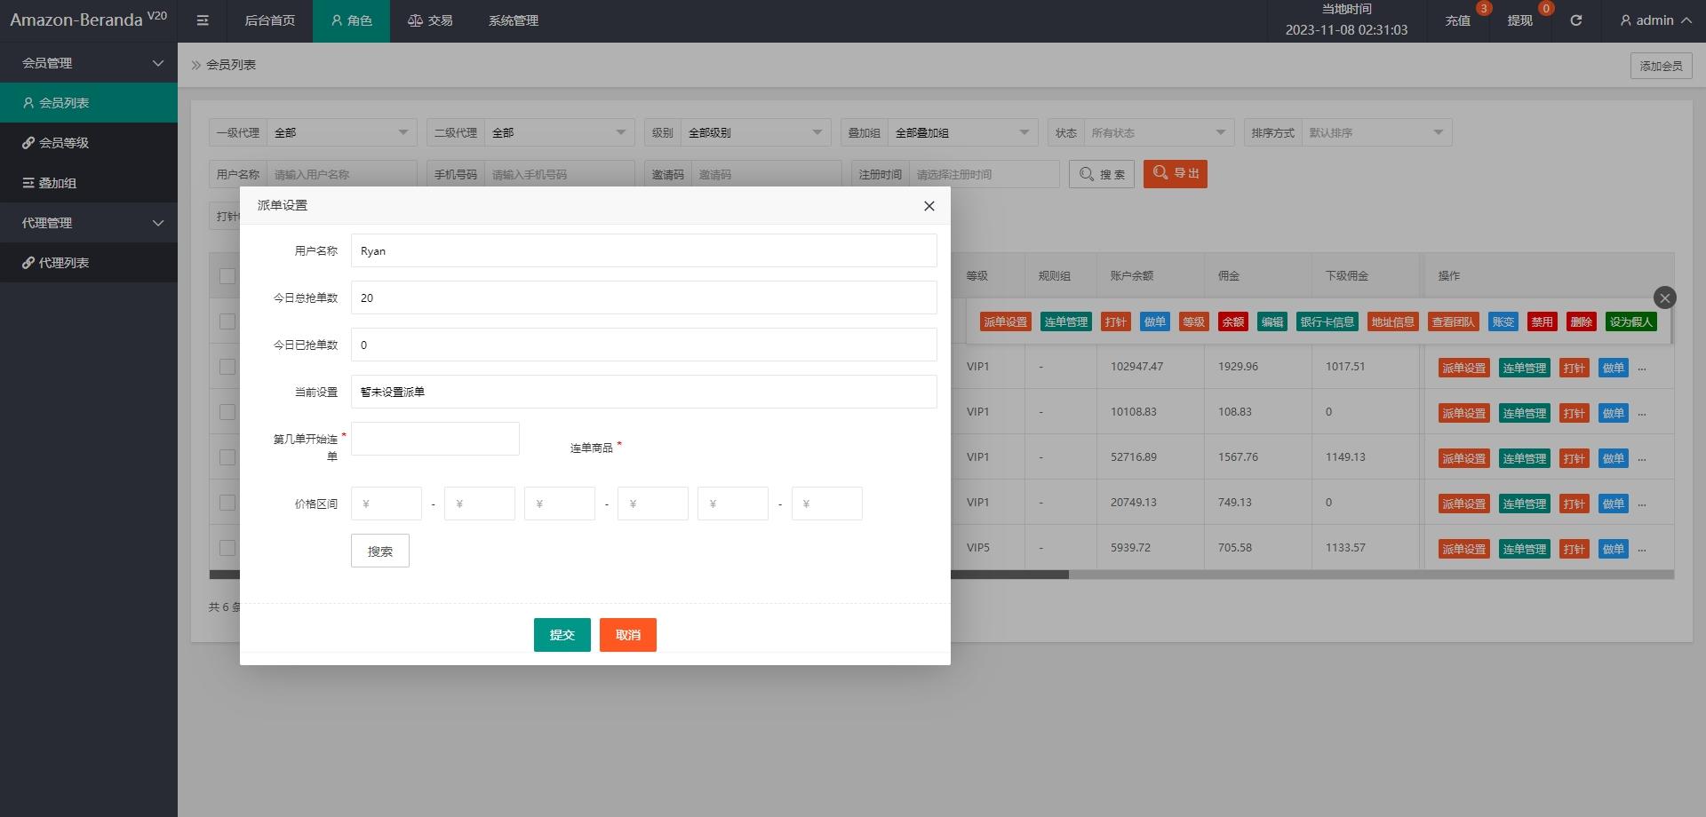
Task: Click the orange 导出 button
Action: click(1175, 174)
